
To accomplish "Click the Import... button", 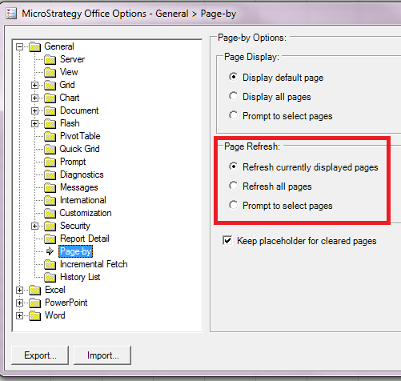I will coord(102,355).
